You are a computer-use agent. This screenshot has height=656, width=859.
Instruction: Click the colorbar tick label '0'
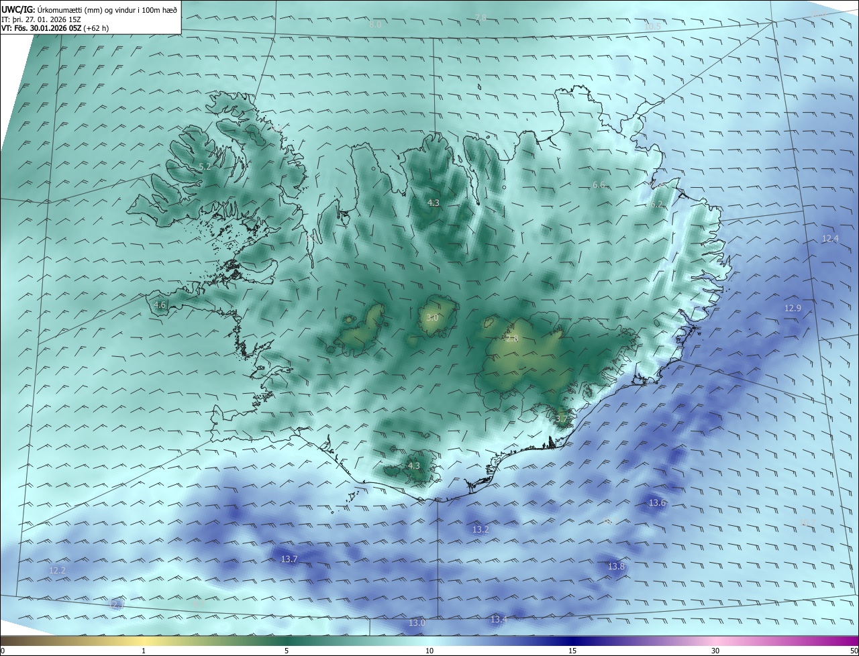tap(3, 651)
